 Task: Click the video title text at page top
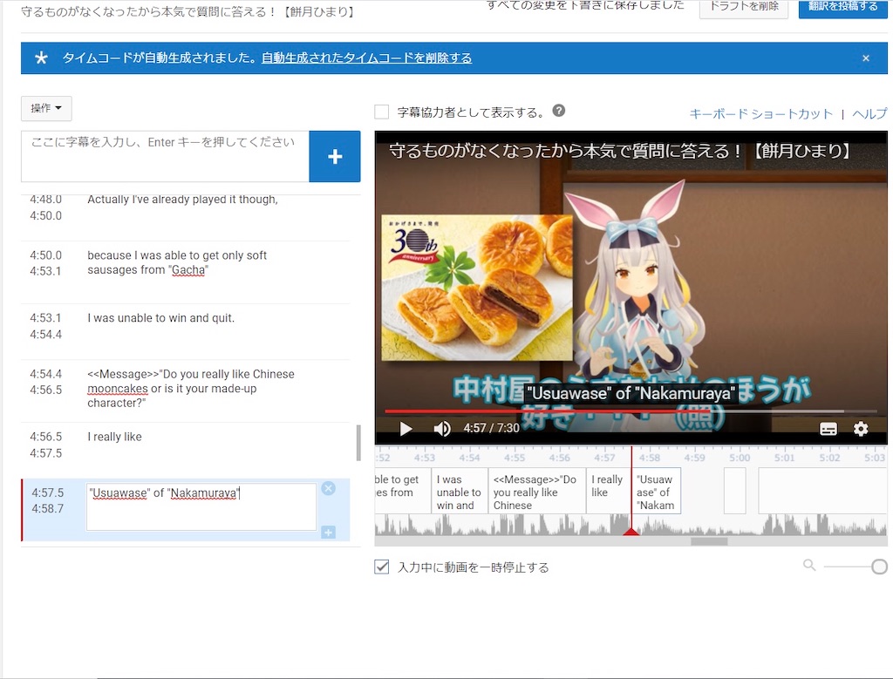[x=188, y=11]
